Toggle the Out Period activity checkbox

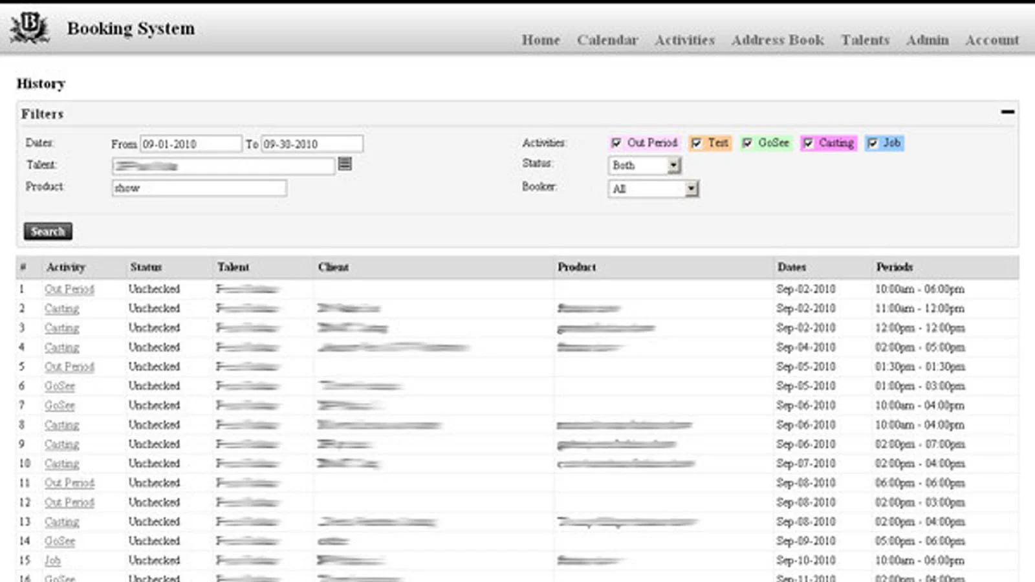tap(616, 143)
